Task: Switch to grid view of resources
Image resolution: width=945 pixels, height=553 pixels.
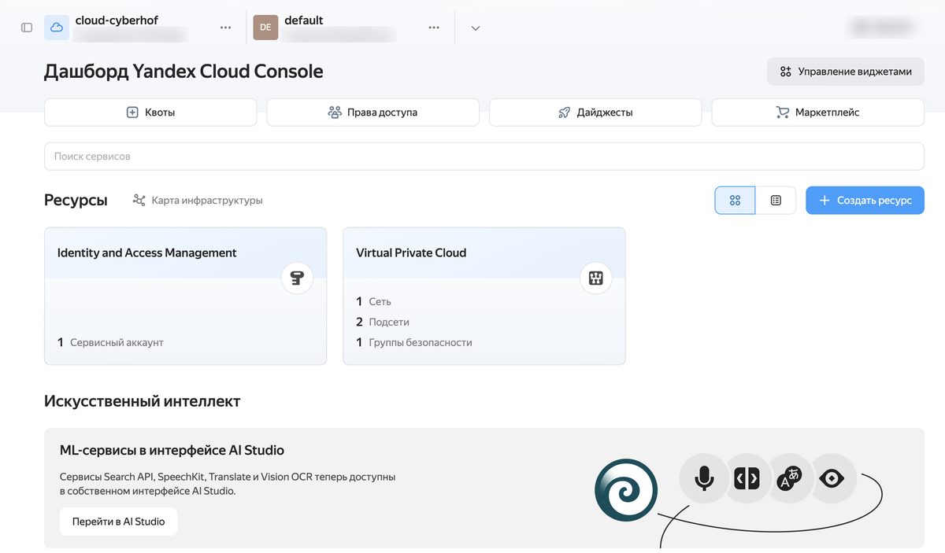Action: coord(735,201)
